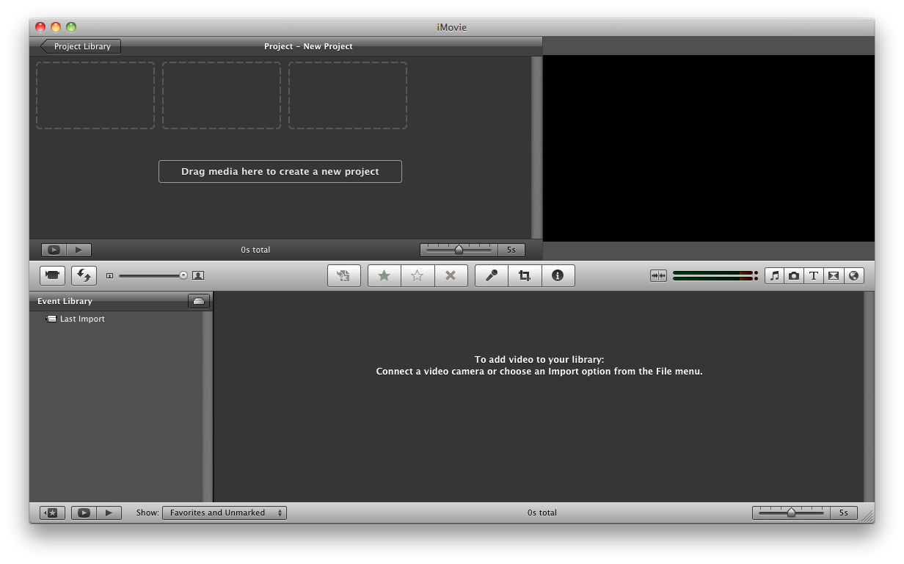The height and width of the screenshot is (564, 904).
Task: Unmark selection using the hollow star
Action: (418, 275)
